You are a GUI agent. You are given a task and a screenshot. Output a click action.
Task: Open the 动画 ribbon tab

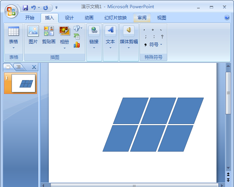click(x=89, y=18)
